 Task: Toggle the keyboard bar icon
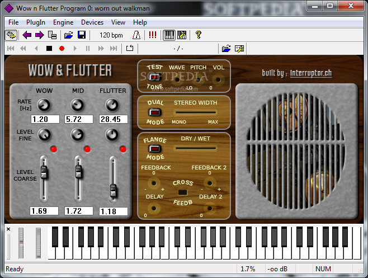(169, 35)
